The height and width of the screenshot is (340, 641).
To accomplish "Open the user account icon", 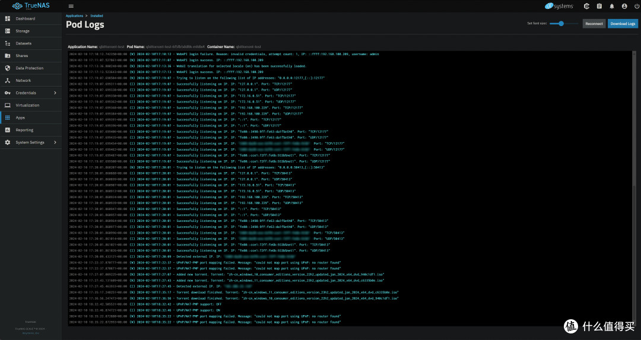I will 624,6.
